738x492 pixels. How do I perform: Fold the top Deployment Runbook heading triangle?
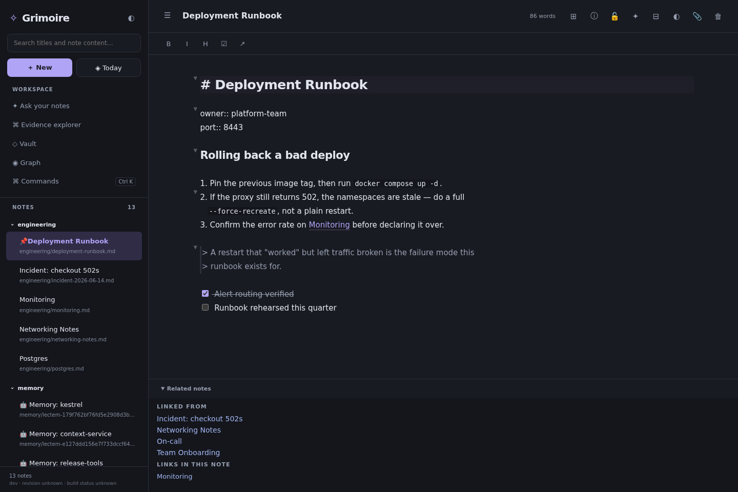[195, 78]
